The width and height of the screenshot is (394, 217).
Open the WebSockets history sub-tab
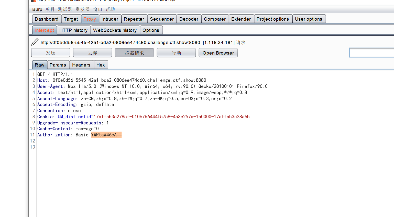(x=115, y=30)
